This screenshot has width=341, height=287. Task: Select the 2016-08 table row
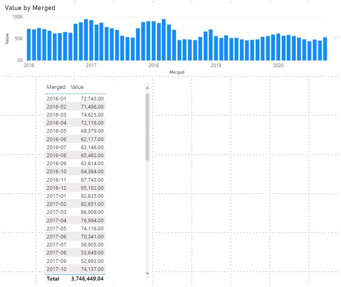75,155
